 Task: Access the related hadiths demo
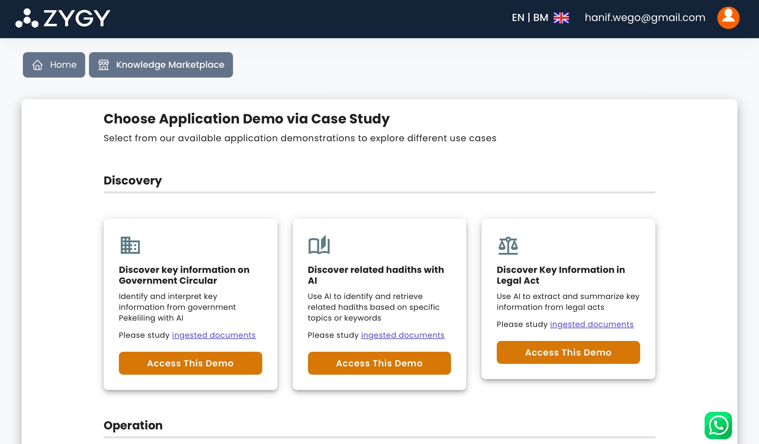(379, 363)
